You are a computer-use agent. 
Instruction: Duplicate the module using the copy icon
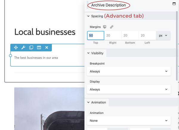[x=31, y=48]
